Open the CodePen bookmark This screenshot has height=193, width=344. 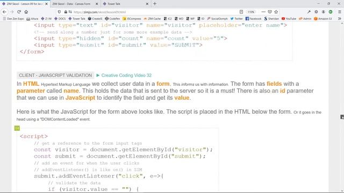[x=112, y=19]
